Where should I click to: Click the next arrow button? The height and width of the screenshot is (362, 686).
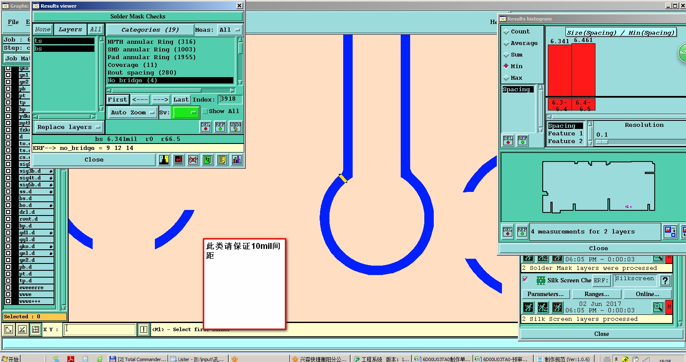[160, 99]
